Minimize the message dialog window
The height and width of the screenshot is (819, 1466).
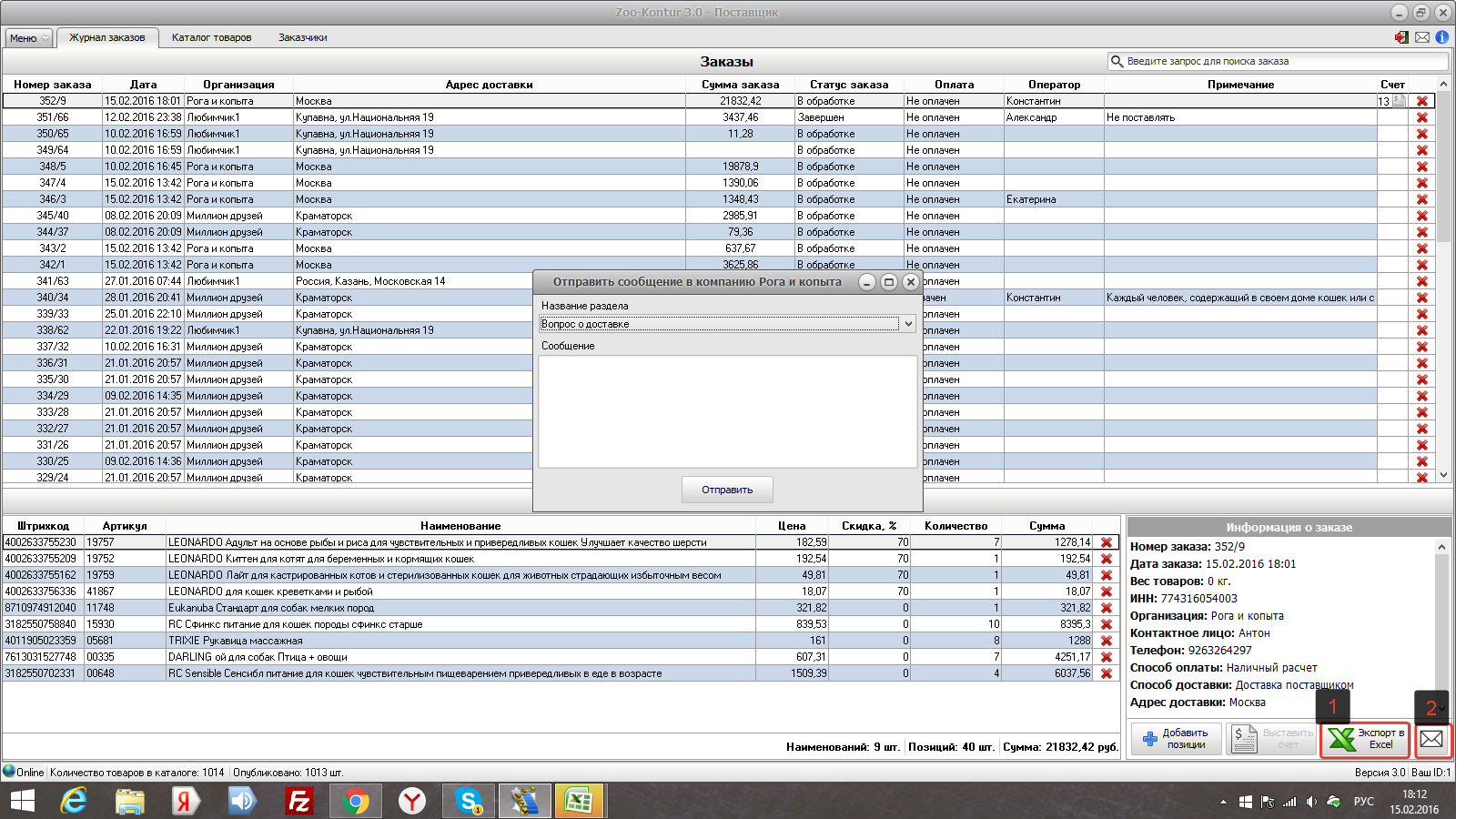pyautogui.click(x=867, y=282)
